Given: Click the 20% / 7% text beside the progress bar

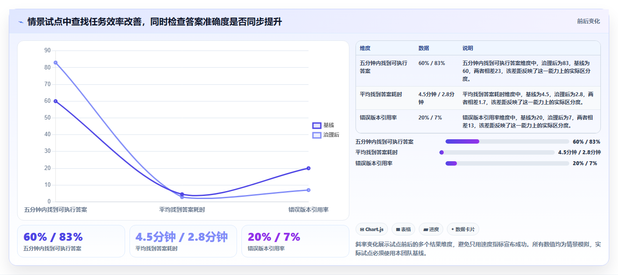Looking at the screenshot, I should coord(585,163).
